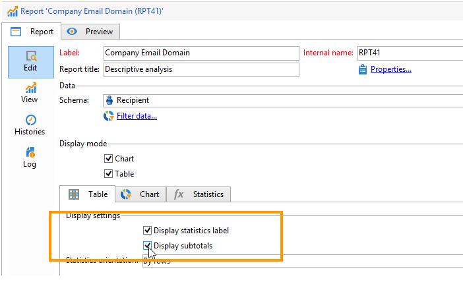The height and width of the screenshot is (284, 463).
Task: Click the report icon in the title bar
Action: (x=10, y=11)
